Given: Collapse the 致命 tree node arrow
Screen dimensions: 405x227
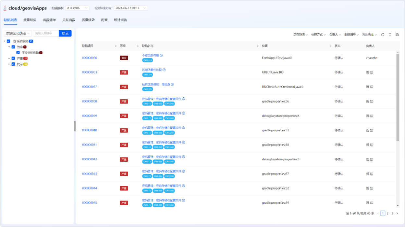Looking at the screenshot, I should pos(9,47).
